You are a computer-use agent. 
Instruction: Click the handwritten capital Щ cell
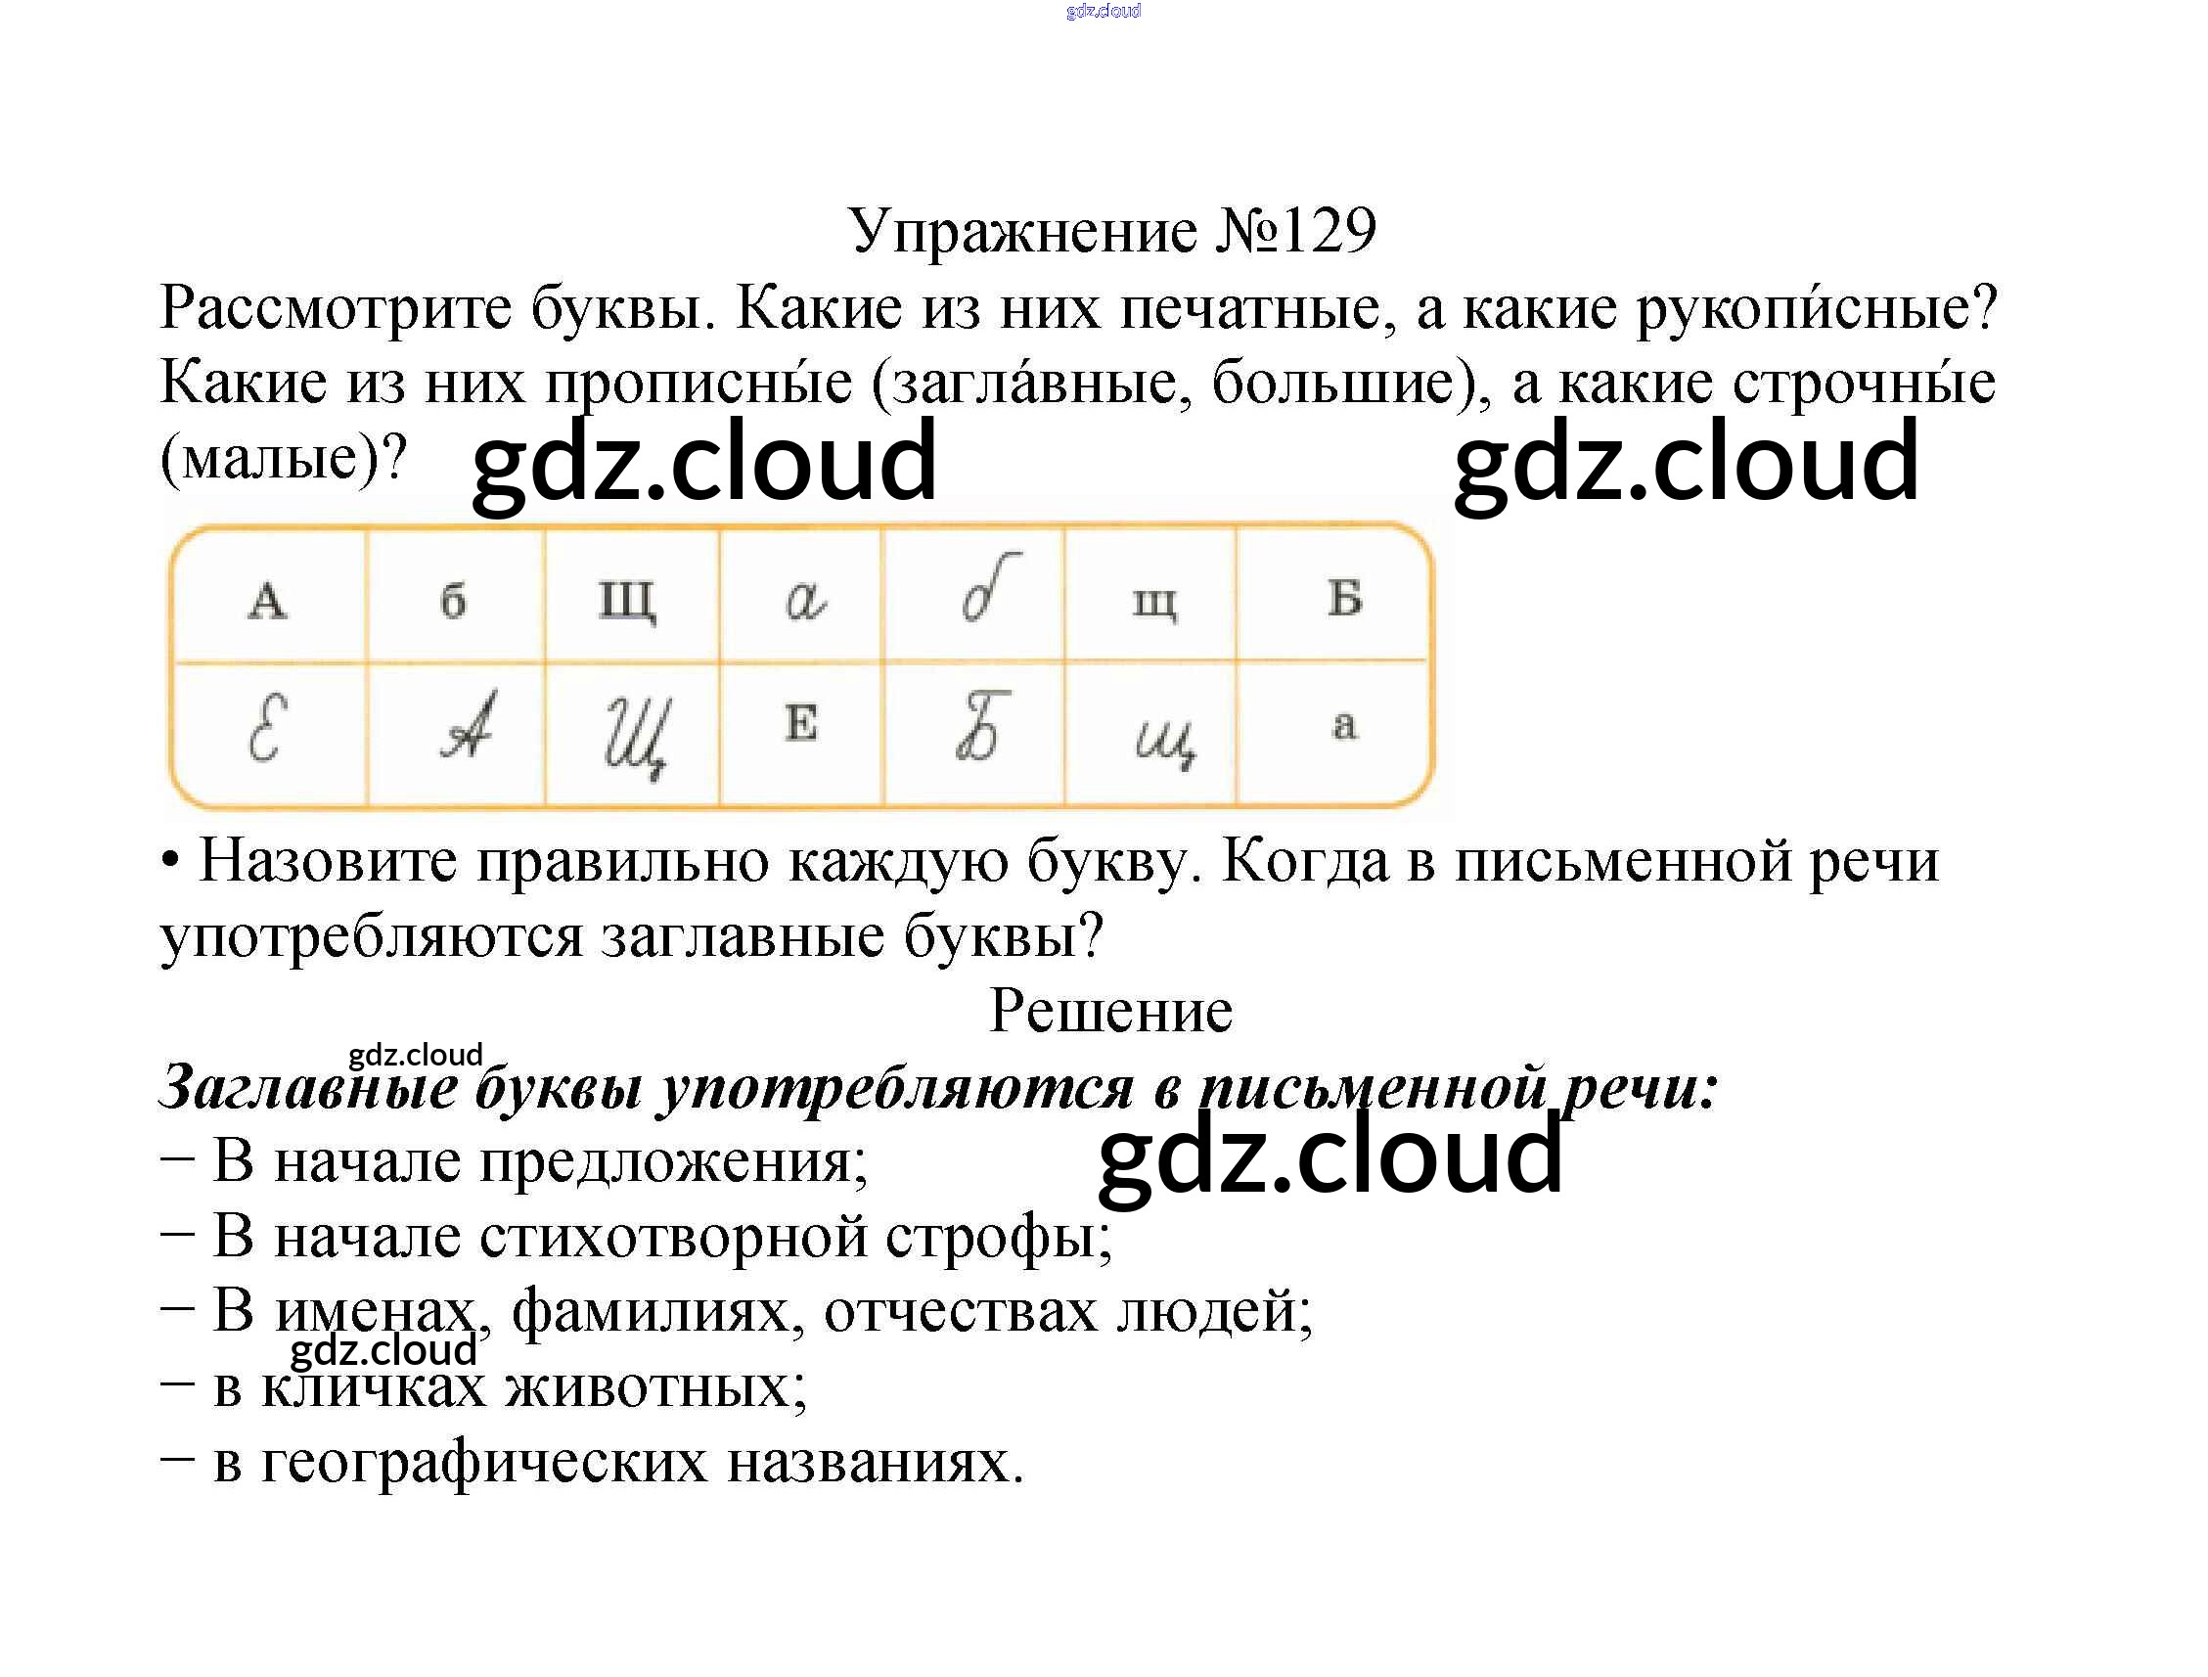tap(637, 736)
